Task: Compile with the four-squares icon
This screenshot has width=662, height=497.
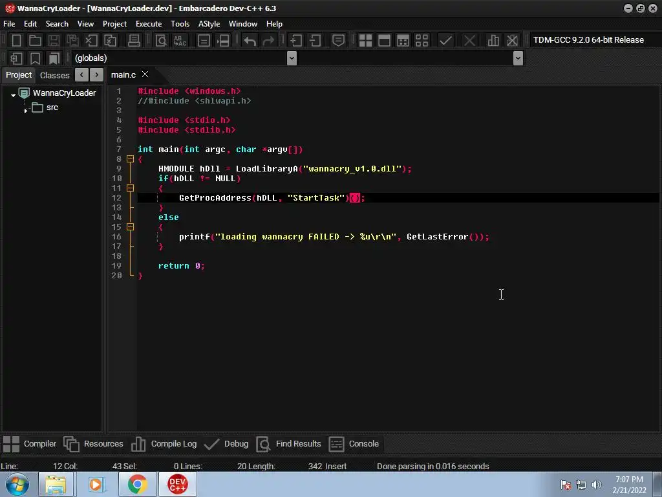Action: (365, 41)
